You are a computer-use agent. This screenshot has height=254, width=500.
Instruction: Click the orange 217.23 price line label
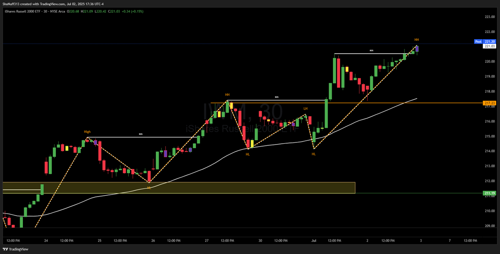coord(490,103)
